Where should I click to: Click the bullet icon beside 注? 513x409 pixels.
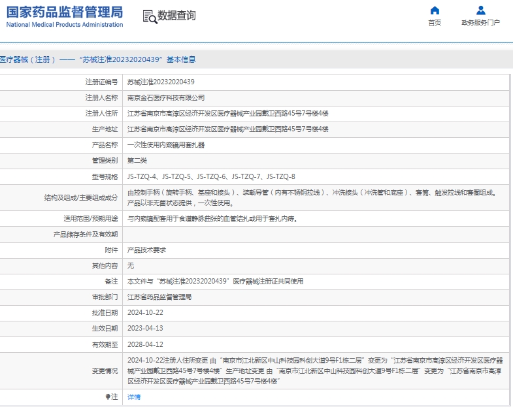point(108,397)
